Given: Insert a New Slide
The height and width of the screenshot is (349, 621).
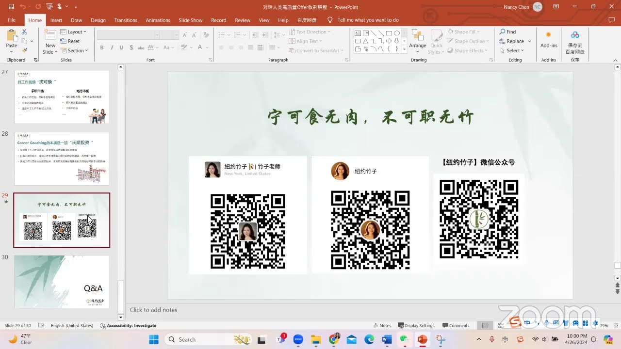Looking at the screenshot, I should click(50, 42).
